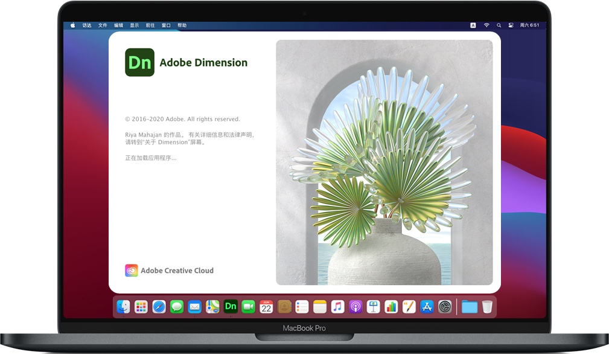The image size is (609, 354).
Task: Click the Adobe Dimension icon in the dock
Action: pos(231,307)
